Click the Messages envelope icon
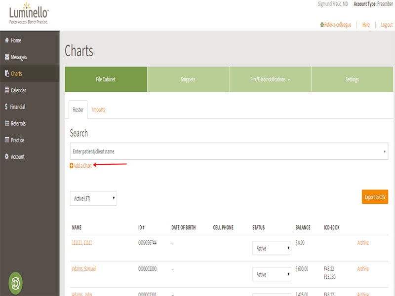The height and width of the screenshot is (296, 395). click(7, 57)
